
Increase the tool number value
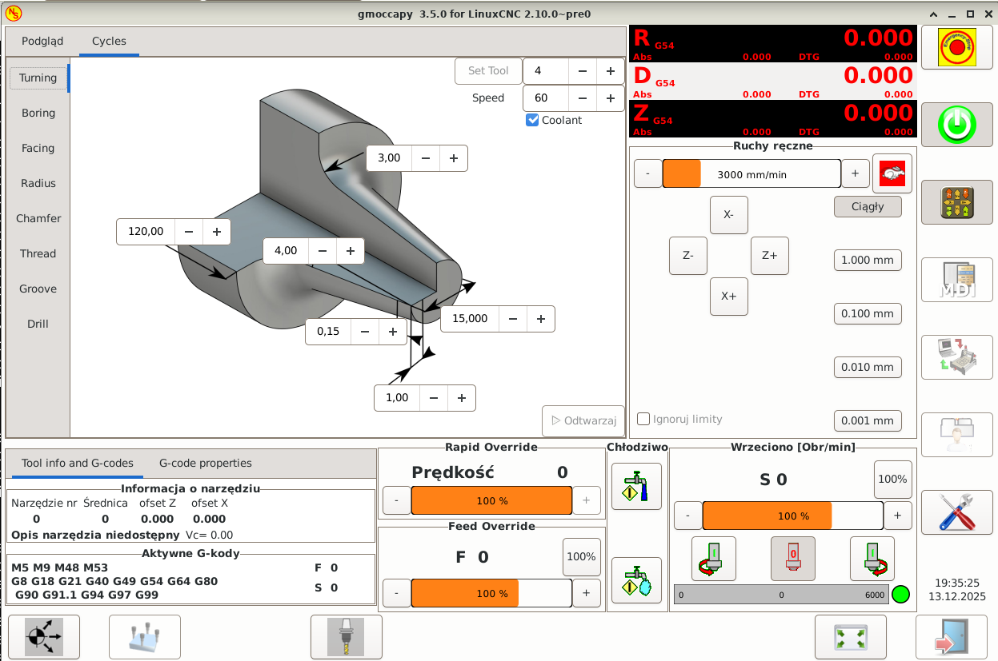coord(611,71)
